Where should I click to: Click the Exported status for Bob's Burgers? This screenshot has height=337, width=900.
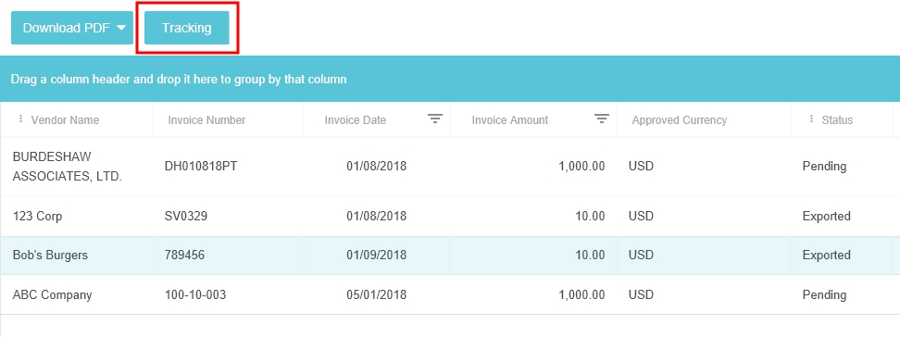(827, 255)
